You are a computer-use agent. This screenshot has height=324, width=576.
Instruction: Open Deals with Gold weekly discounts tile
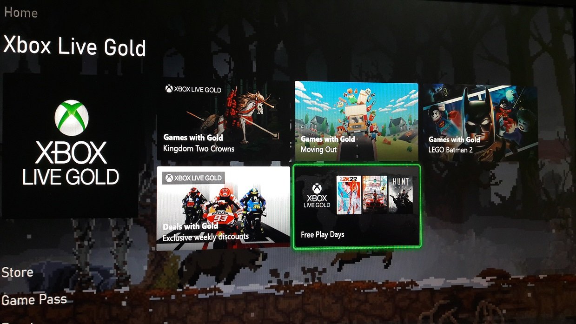tap(223, 208)
